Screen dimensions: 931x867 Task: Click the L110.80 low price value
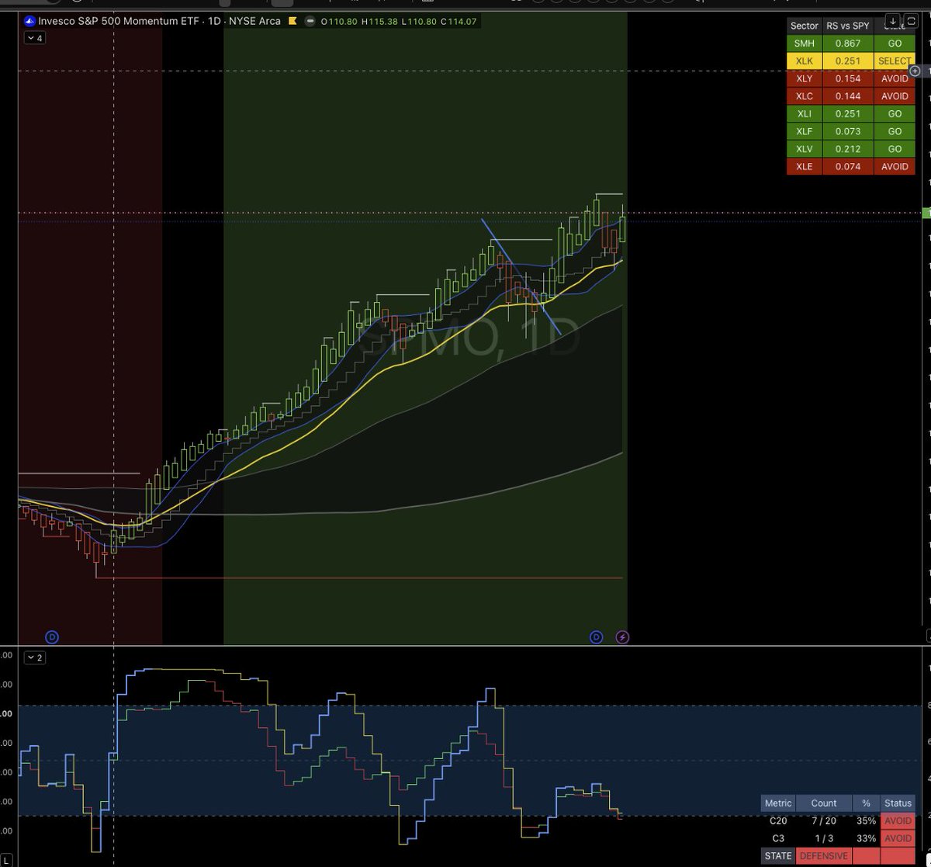pos(418,22)
